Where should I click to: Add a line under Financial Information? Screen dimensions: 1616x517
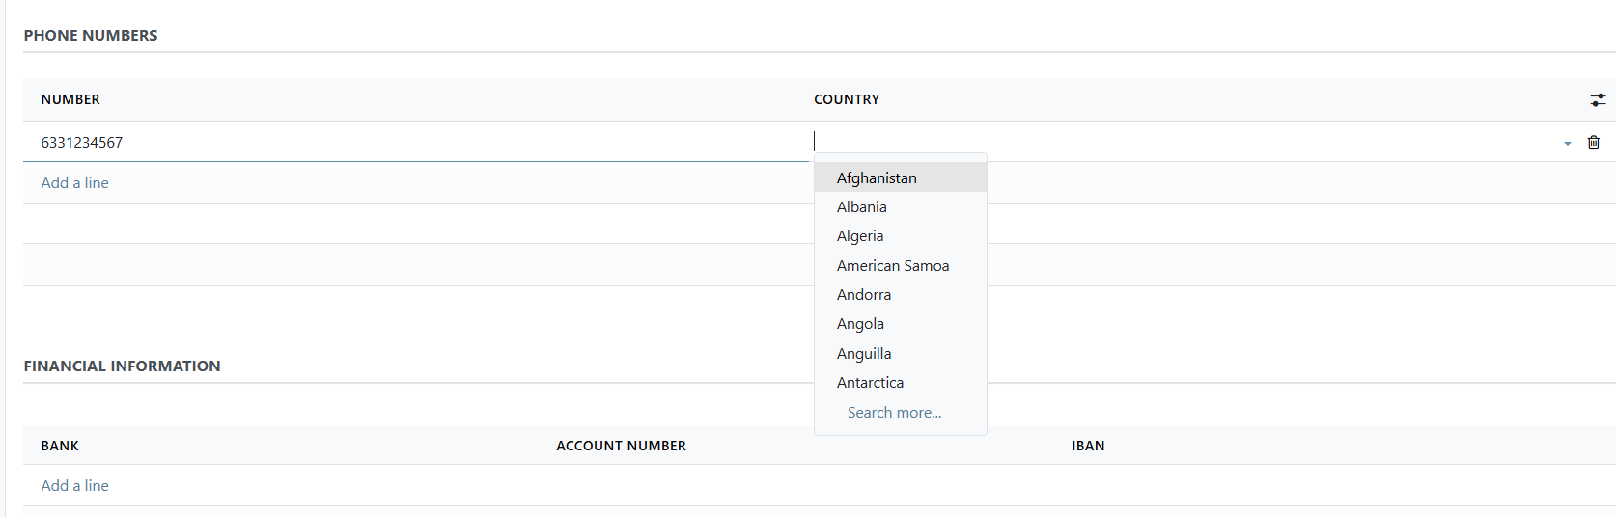pos(74,485)
